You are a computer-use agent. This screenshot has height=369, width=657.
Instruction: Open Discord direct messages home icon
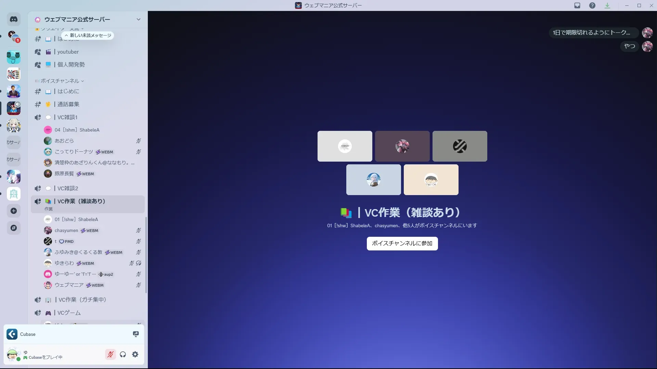coord(14,19)
